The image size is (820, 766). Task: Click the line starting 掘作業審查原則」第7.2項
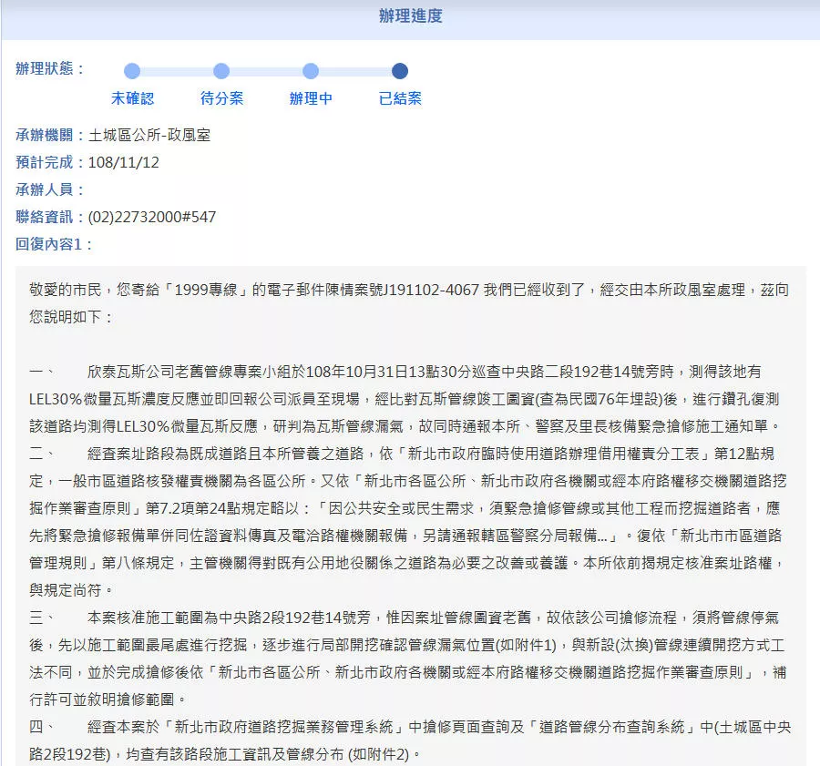pyautogui.click(x=405, y=508)
